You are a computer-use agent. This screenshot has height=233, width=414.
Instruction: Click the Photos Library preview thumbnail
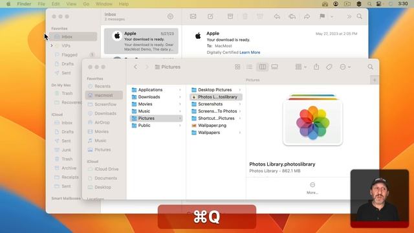coord(312,120)
